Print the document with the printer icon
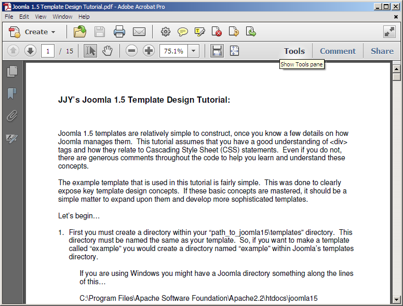Screen dimensions: 403x306 coord(119,32)
